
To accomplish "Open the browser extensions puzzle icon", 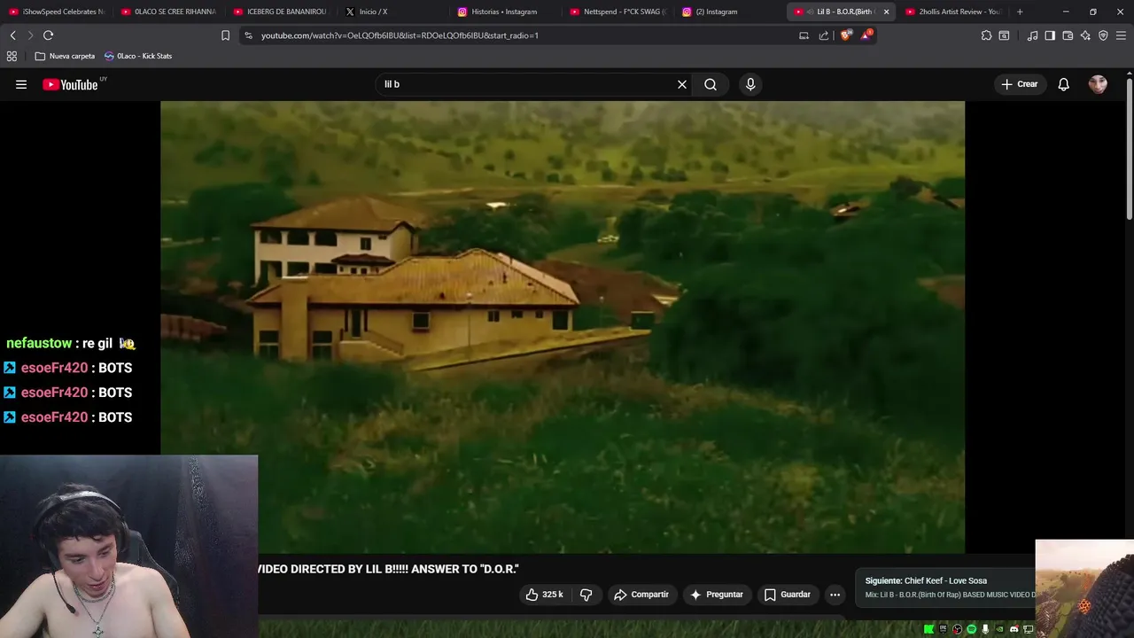I will [x=986, y=35].
